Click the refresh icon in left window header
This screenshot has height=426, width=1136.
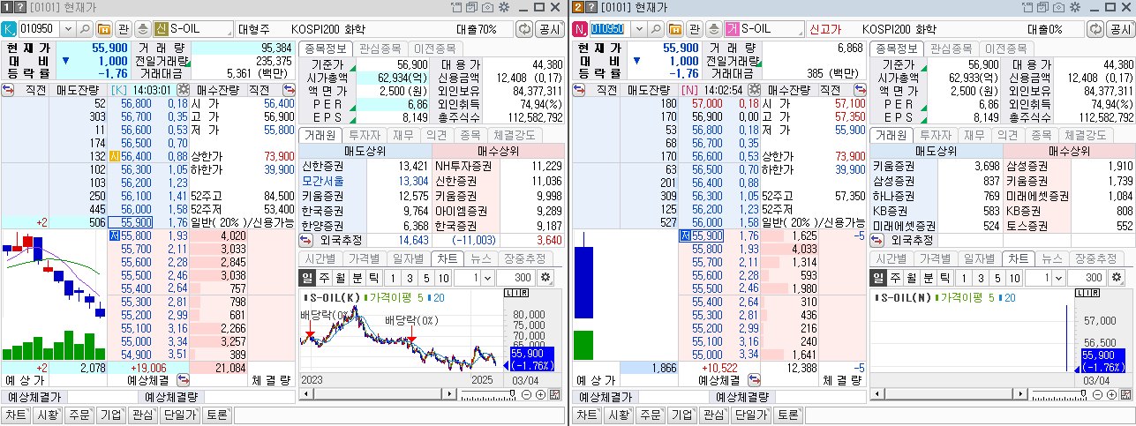click(524, 29)
